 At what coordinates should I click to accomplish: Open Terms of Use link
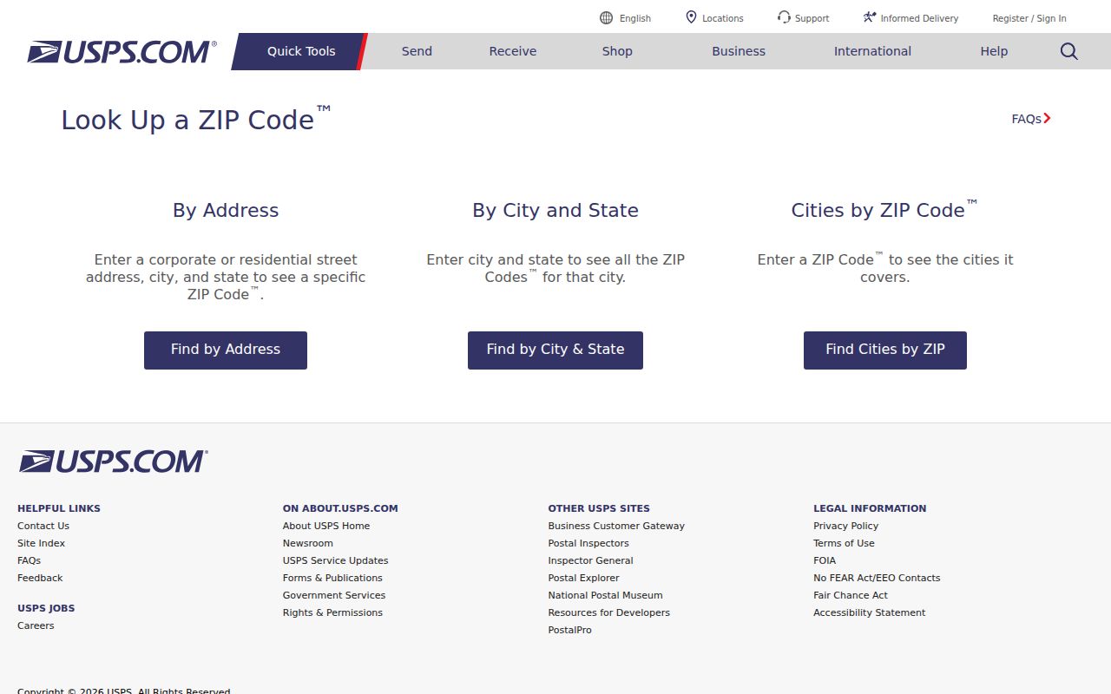pyautogui.click(x=844, y=543)
